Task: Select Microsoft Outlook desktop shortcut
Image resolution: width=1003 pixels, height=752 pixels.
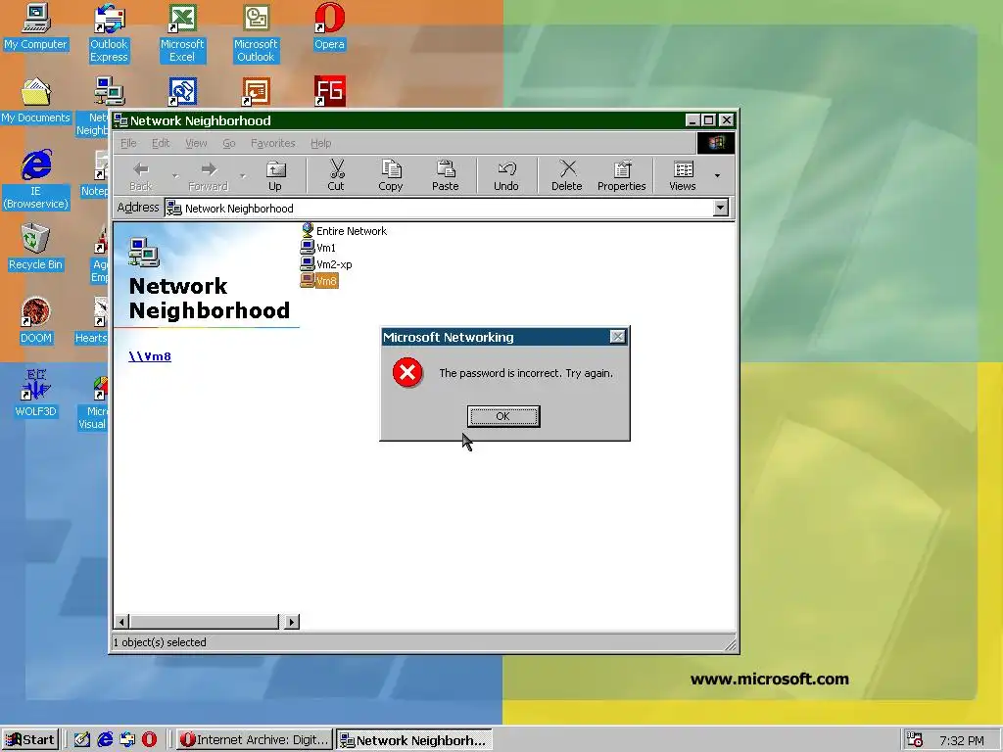Action: click(256, 33)
